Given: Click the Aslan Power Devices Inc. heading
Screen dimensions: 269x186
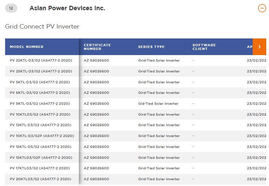Looking at the screenshot, I should (67, 8).
